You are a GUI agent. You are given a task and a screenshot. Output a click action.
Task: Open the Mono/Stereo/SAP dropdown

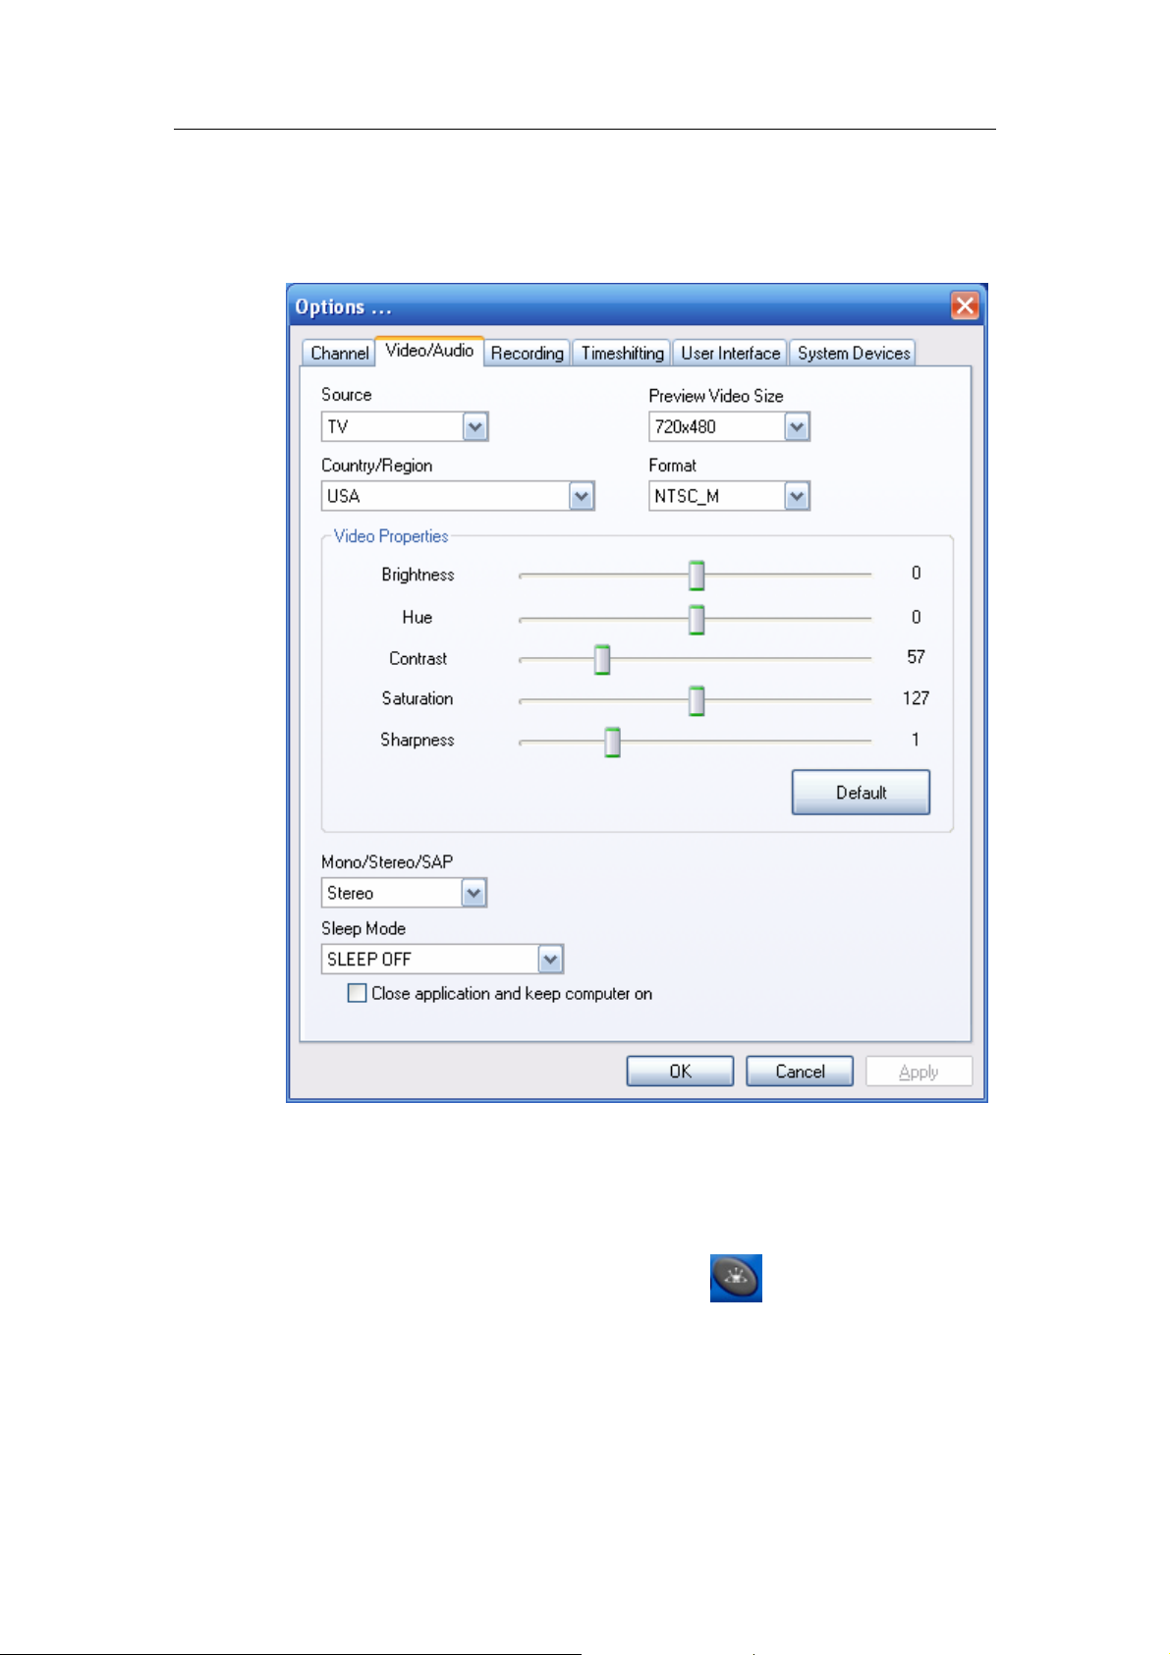pyautogui.click(x=404, y=893)
